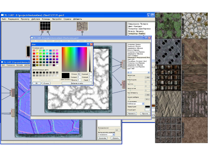Click the Добавить в набор button
This screenshot has height=156, width=208.
(x=77, y=83)
